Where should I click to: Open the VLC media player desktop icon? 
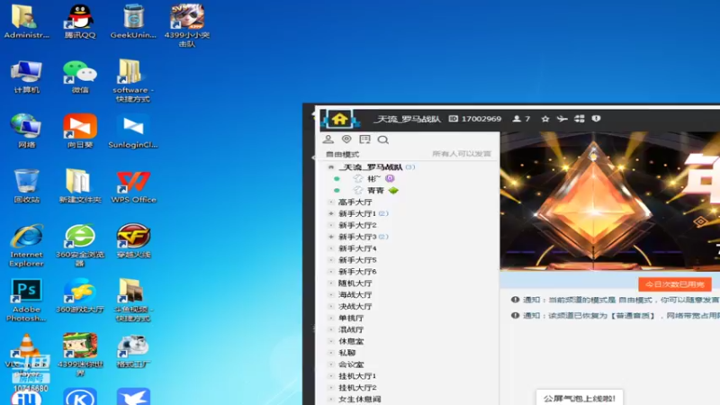(x=27, y=355)
